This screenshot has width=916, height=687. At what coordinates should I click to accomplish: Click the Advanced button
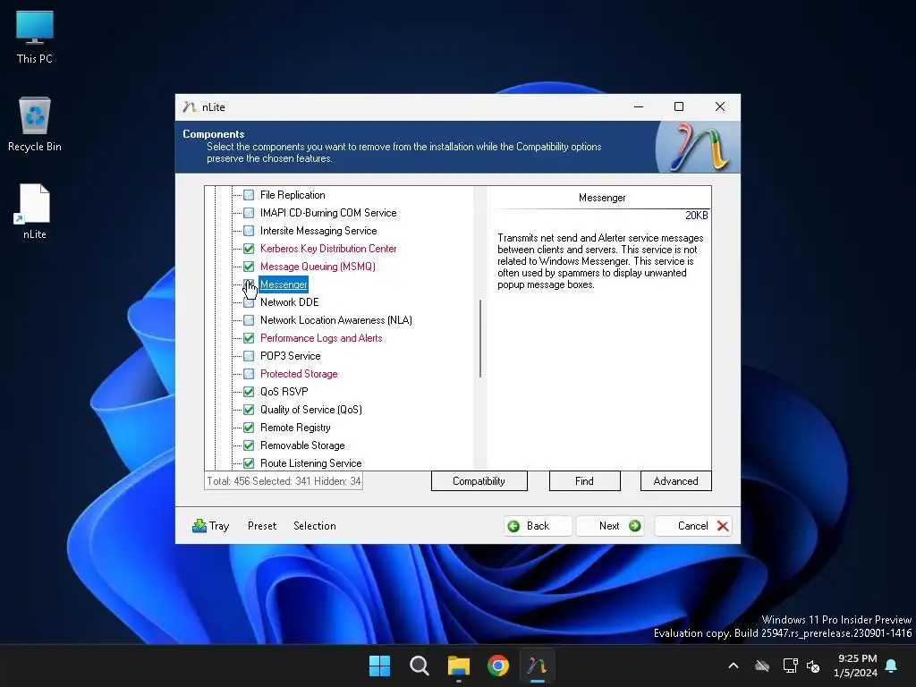coord(676,480)
